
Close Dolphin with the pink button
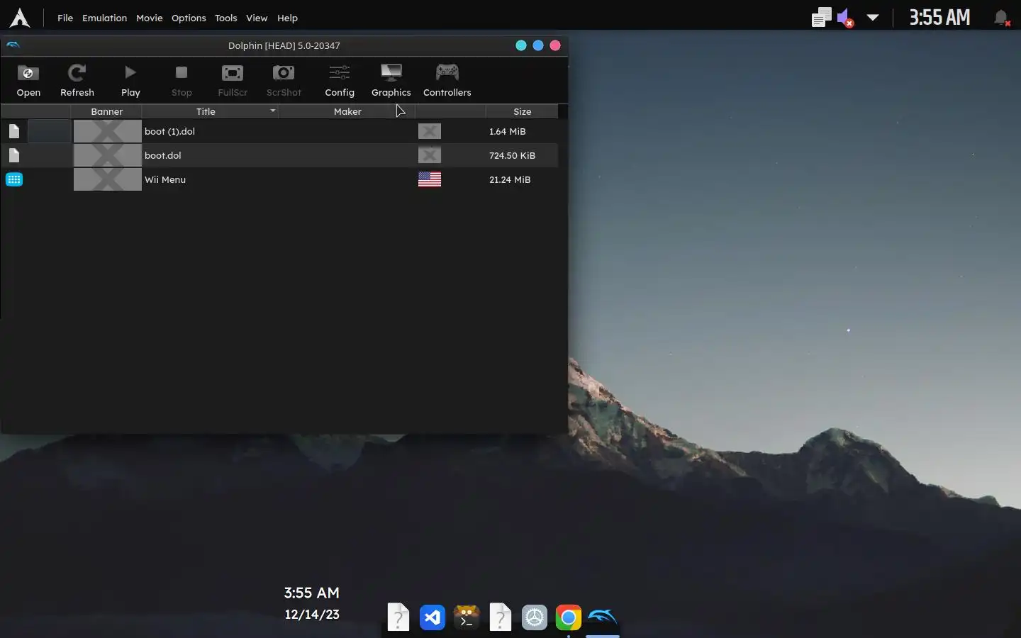tap(555, 45)
